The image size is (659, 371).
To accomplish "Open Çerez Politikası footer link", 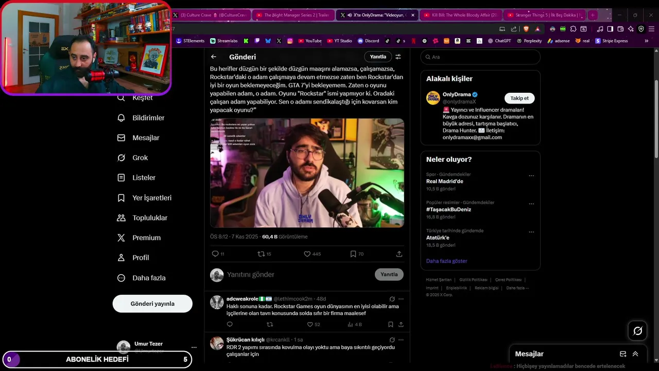I will [508, 280].
